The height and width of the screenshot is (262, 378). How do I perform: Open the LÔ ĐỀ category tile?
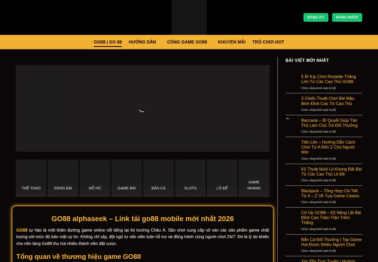coord(222,178)
